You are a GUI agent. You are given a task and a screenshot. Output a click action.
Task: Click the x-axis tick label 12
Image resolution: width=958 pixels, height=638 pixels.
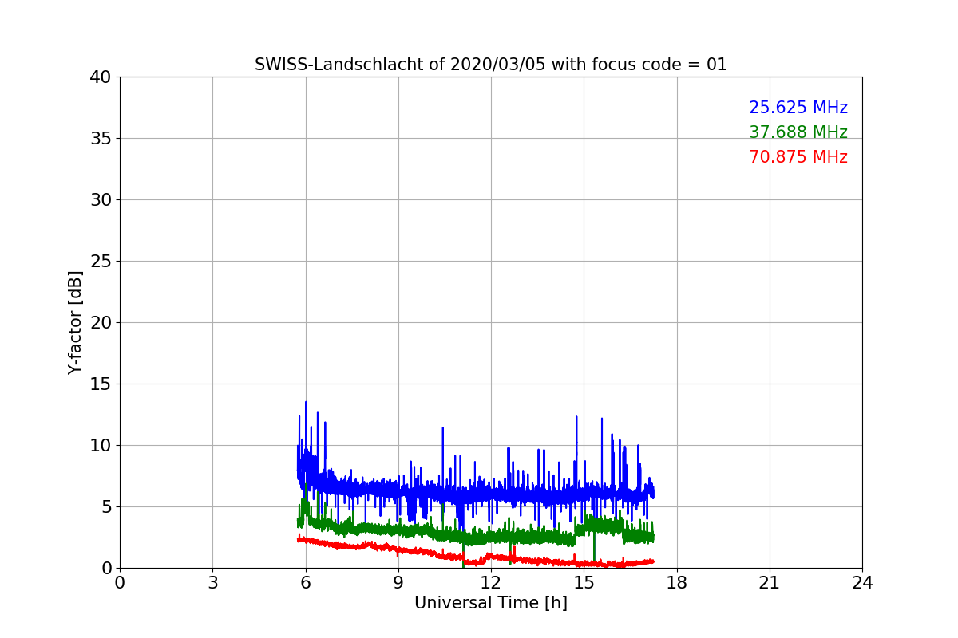tap(491, 583)
